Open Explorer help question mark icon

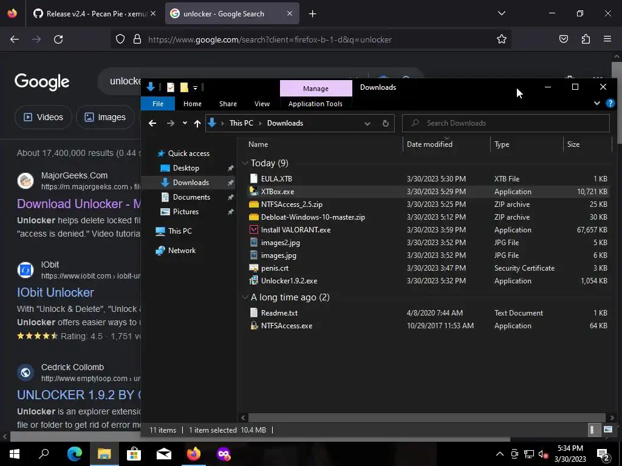[x=610, y=103]
